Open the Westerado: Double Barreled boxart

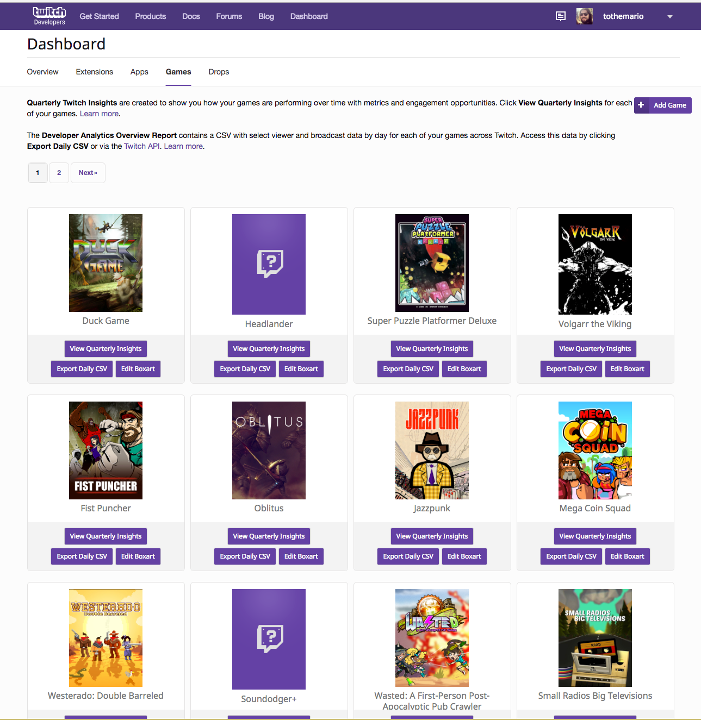[106, 638]
